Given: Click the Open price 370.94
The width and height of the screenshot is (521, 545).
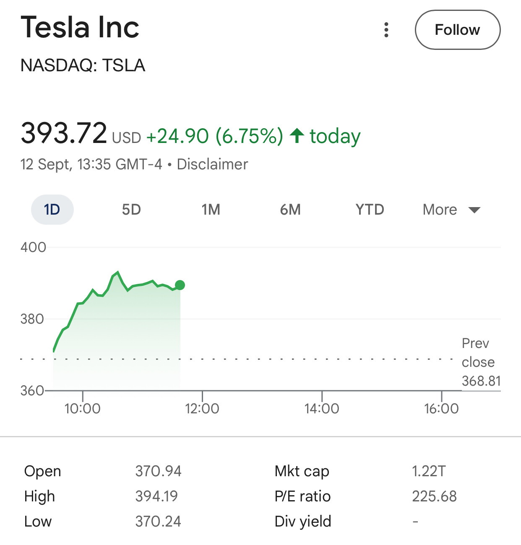Looking at the screenshot, I should point(158,471).
